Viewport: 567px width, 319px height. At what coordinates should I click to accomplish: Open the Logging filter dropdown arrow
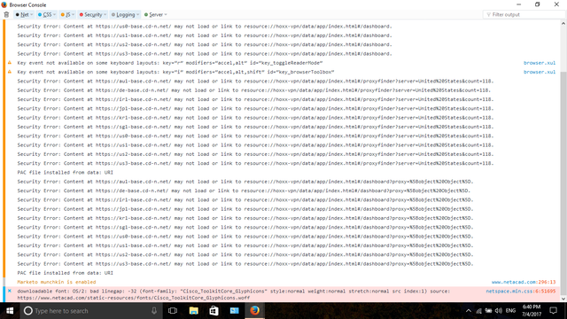pyautogui.click(x=138, y=14)
